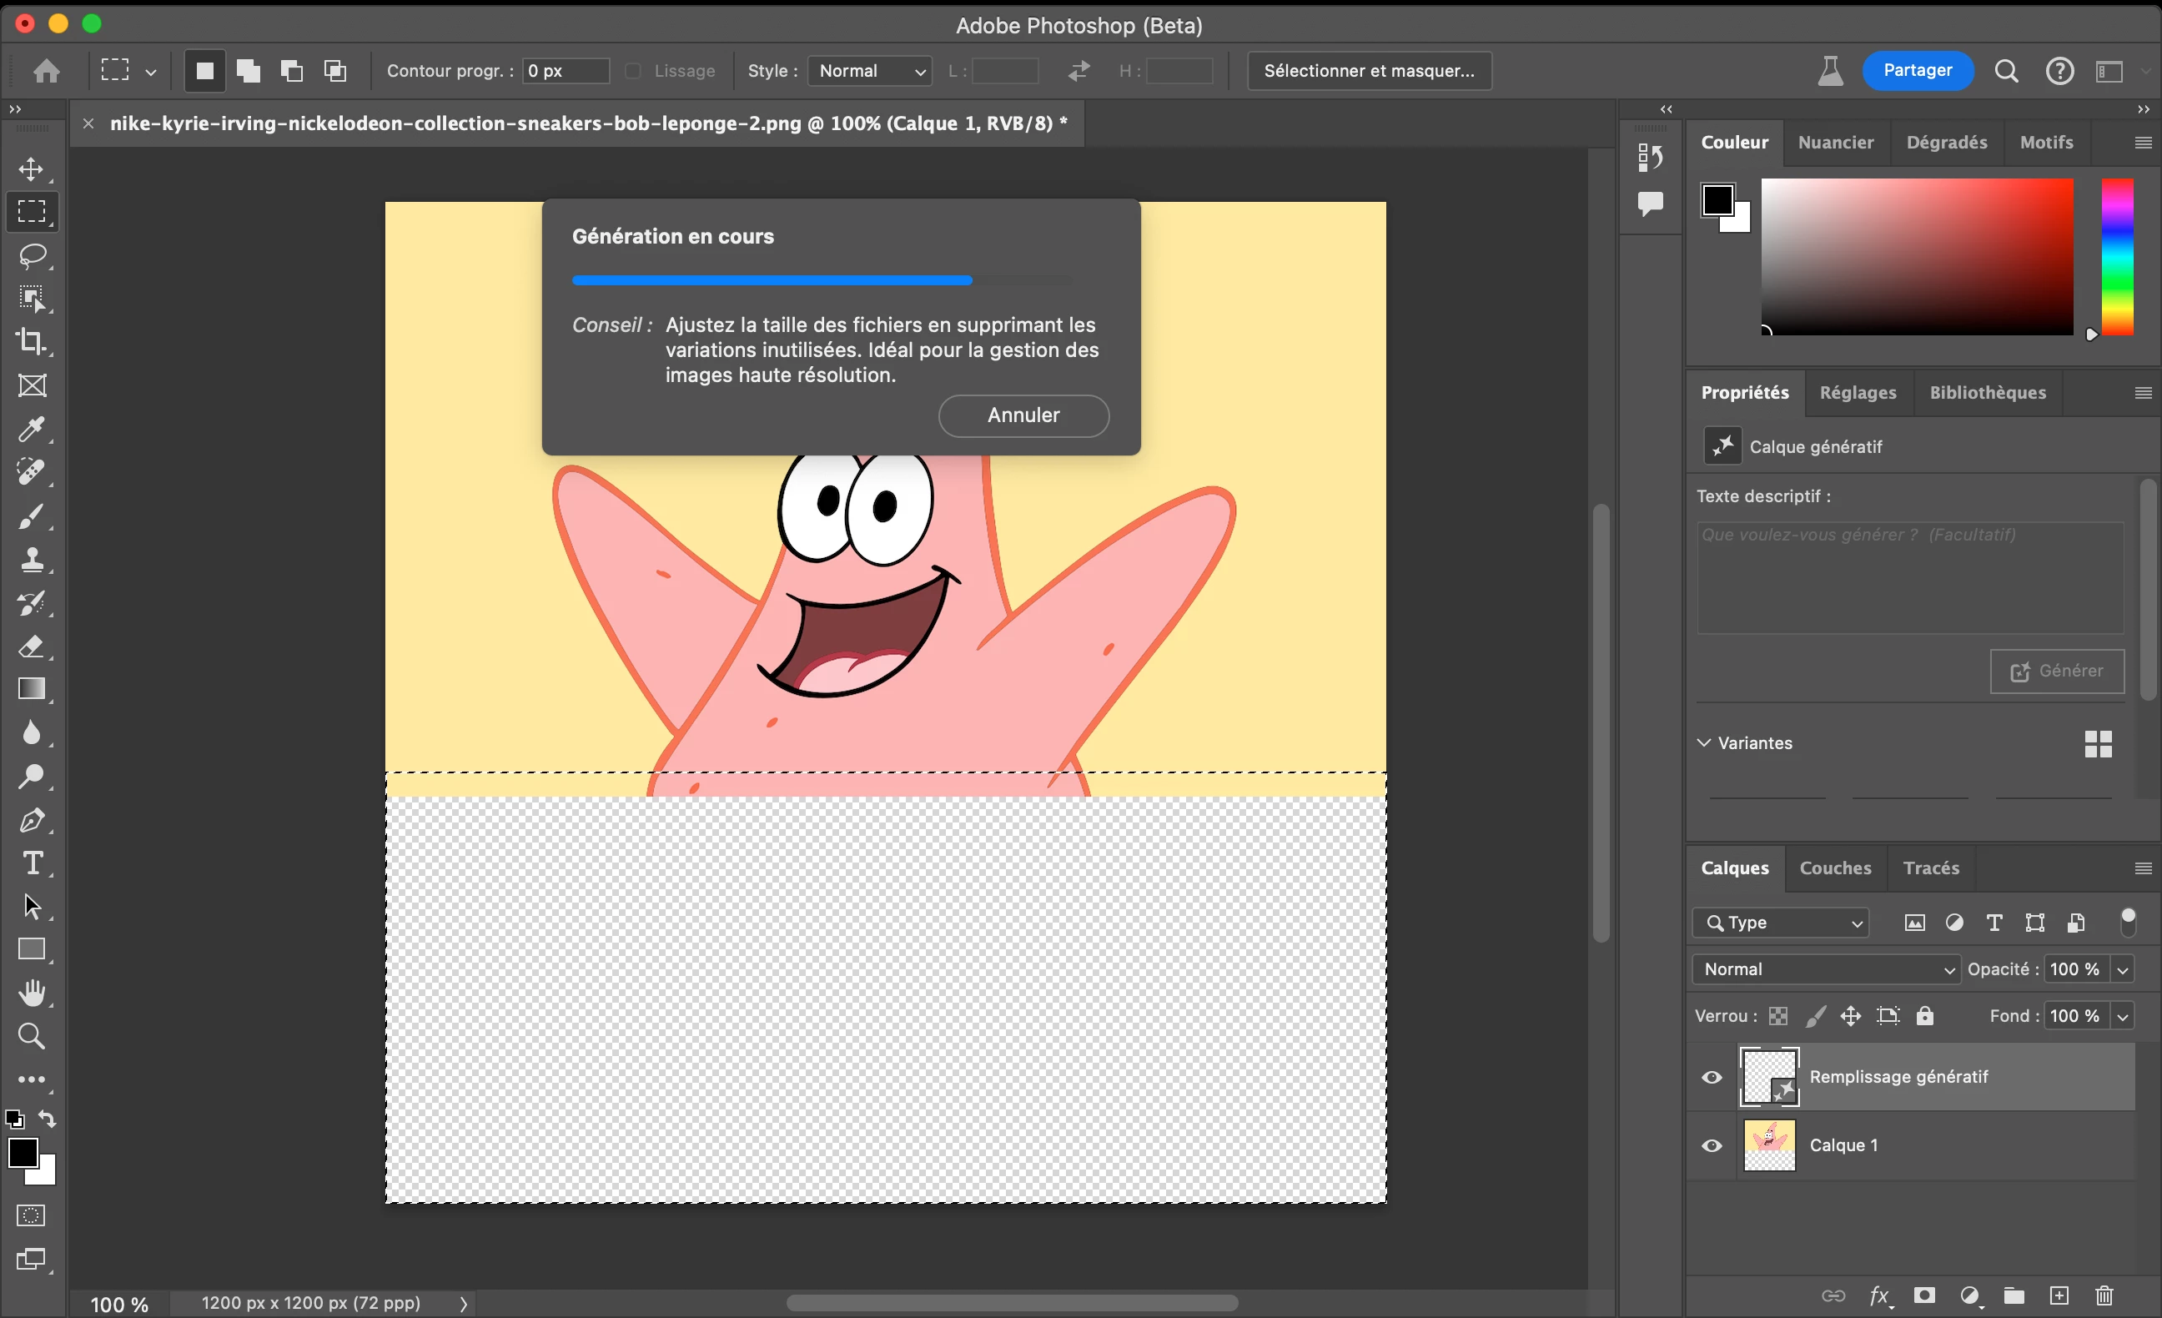
Task: Click the Partager button
Action: pos(1918,70)
